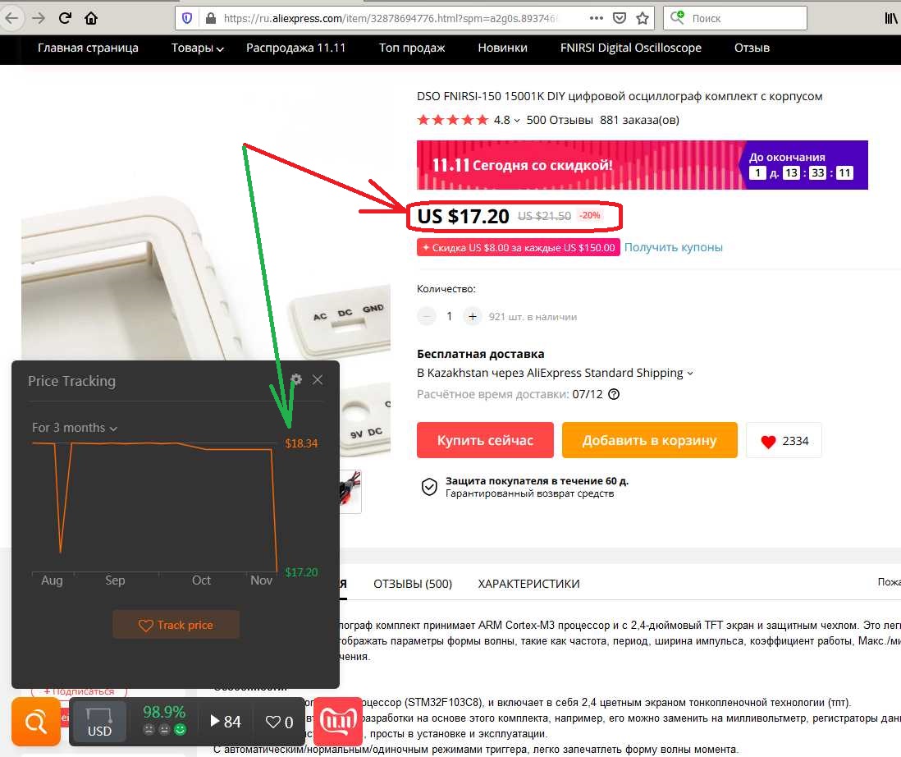Open orange image search extension button

click(x=35, y=722)
